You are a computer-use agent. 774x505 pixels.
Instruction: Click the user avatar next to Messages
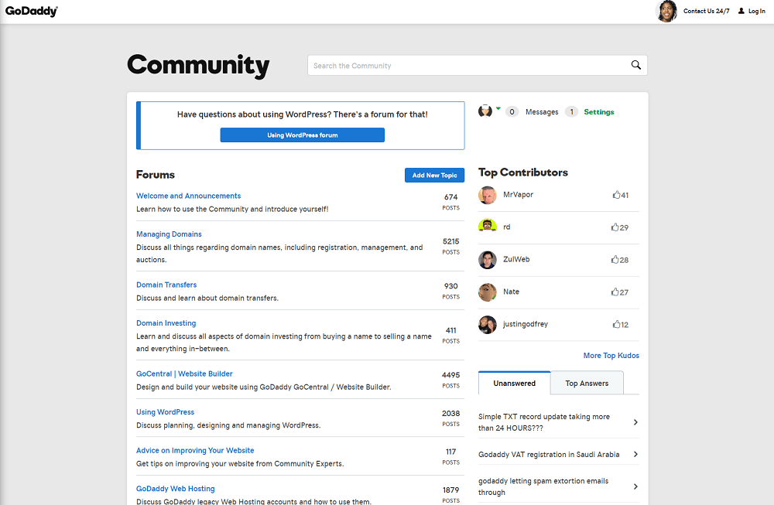485,111
